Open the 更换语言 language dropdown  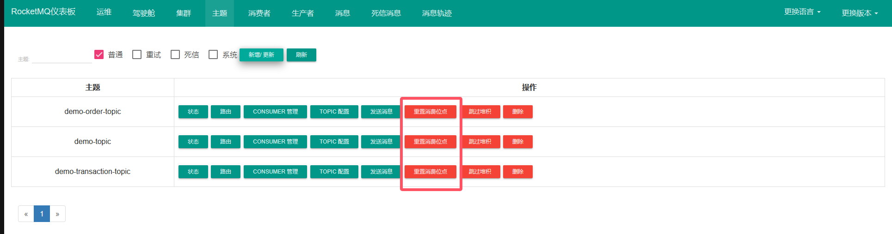coord(802,12)
